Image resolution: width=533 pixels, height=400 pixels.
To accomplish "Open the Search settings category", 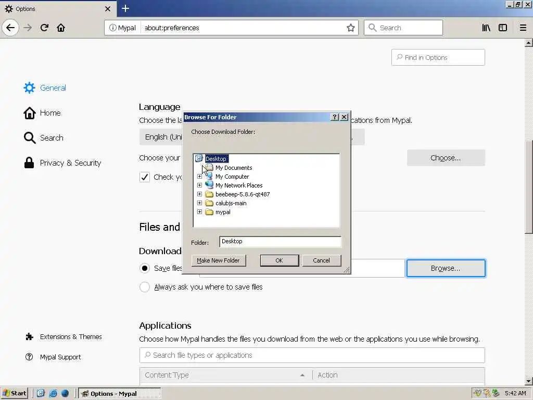I will point(44,137).
